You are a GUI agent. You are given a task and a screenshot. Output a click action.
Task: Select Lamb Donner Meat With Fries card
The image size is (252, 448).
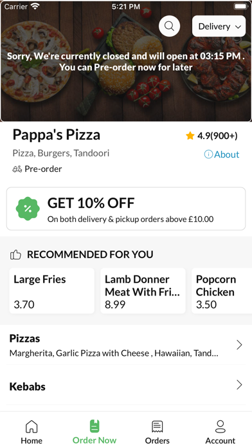pos(143,291)
